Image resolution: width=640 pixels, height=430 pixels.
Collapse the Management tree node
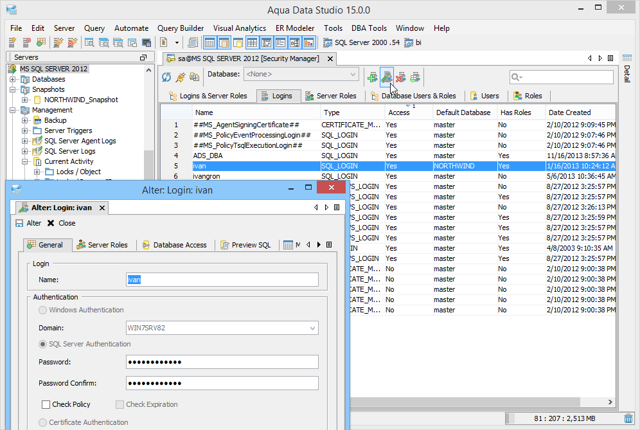pyautogui.click(x=13, y=111)
